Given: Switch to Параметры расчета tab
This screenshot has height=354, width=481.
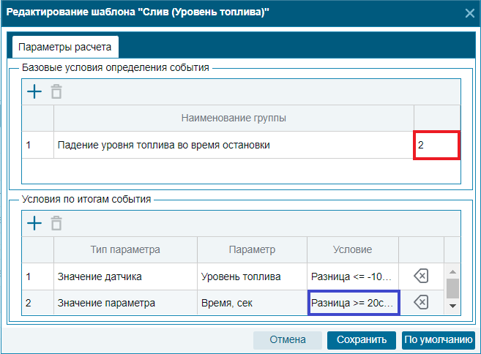Looking at the screenshot, I should point(65,47).
